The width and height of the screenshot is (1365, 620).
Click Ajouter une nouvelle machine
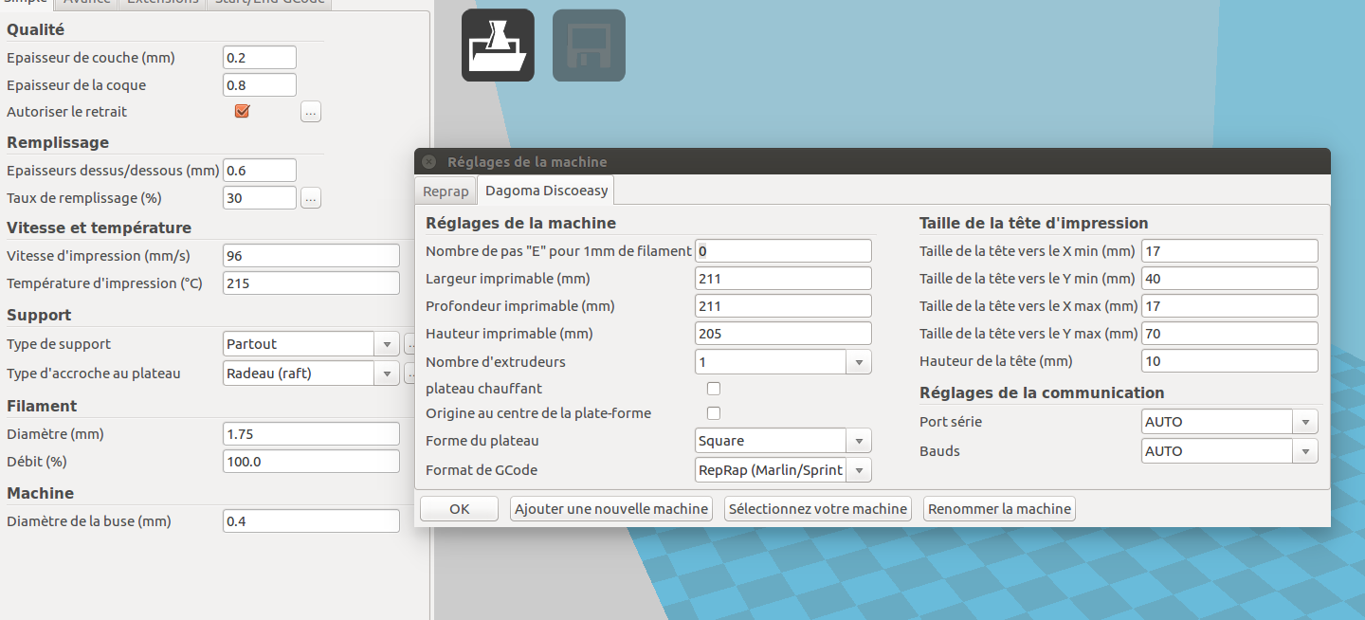point(611,509)
